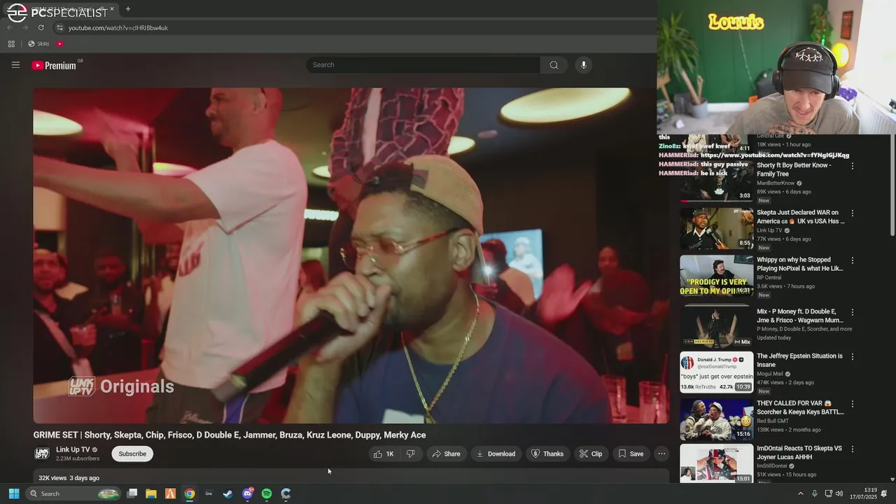Open the Windows Start menu
The image size is (896, 504).
[13, 493]
